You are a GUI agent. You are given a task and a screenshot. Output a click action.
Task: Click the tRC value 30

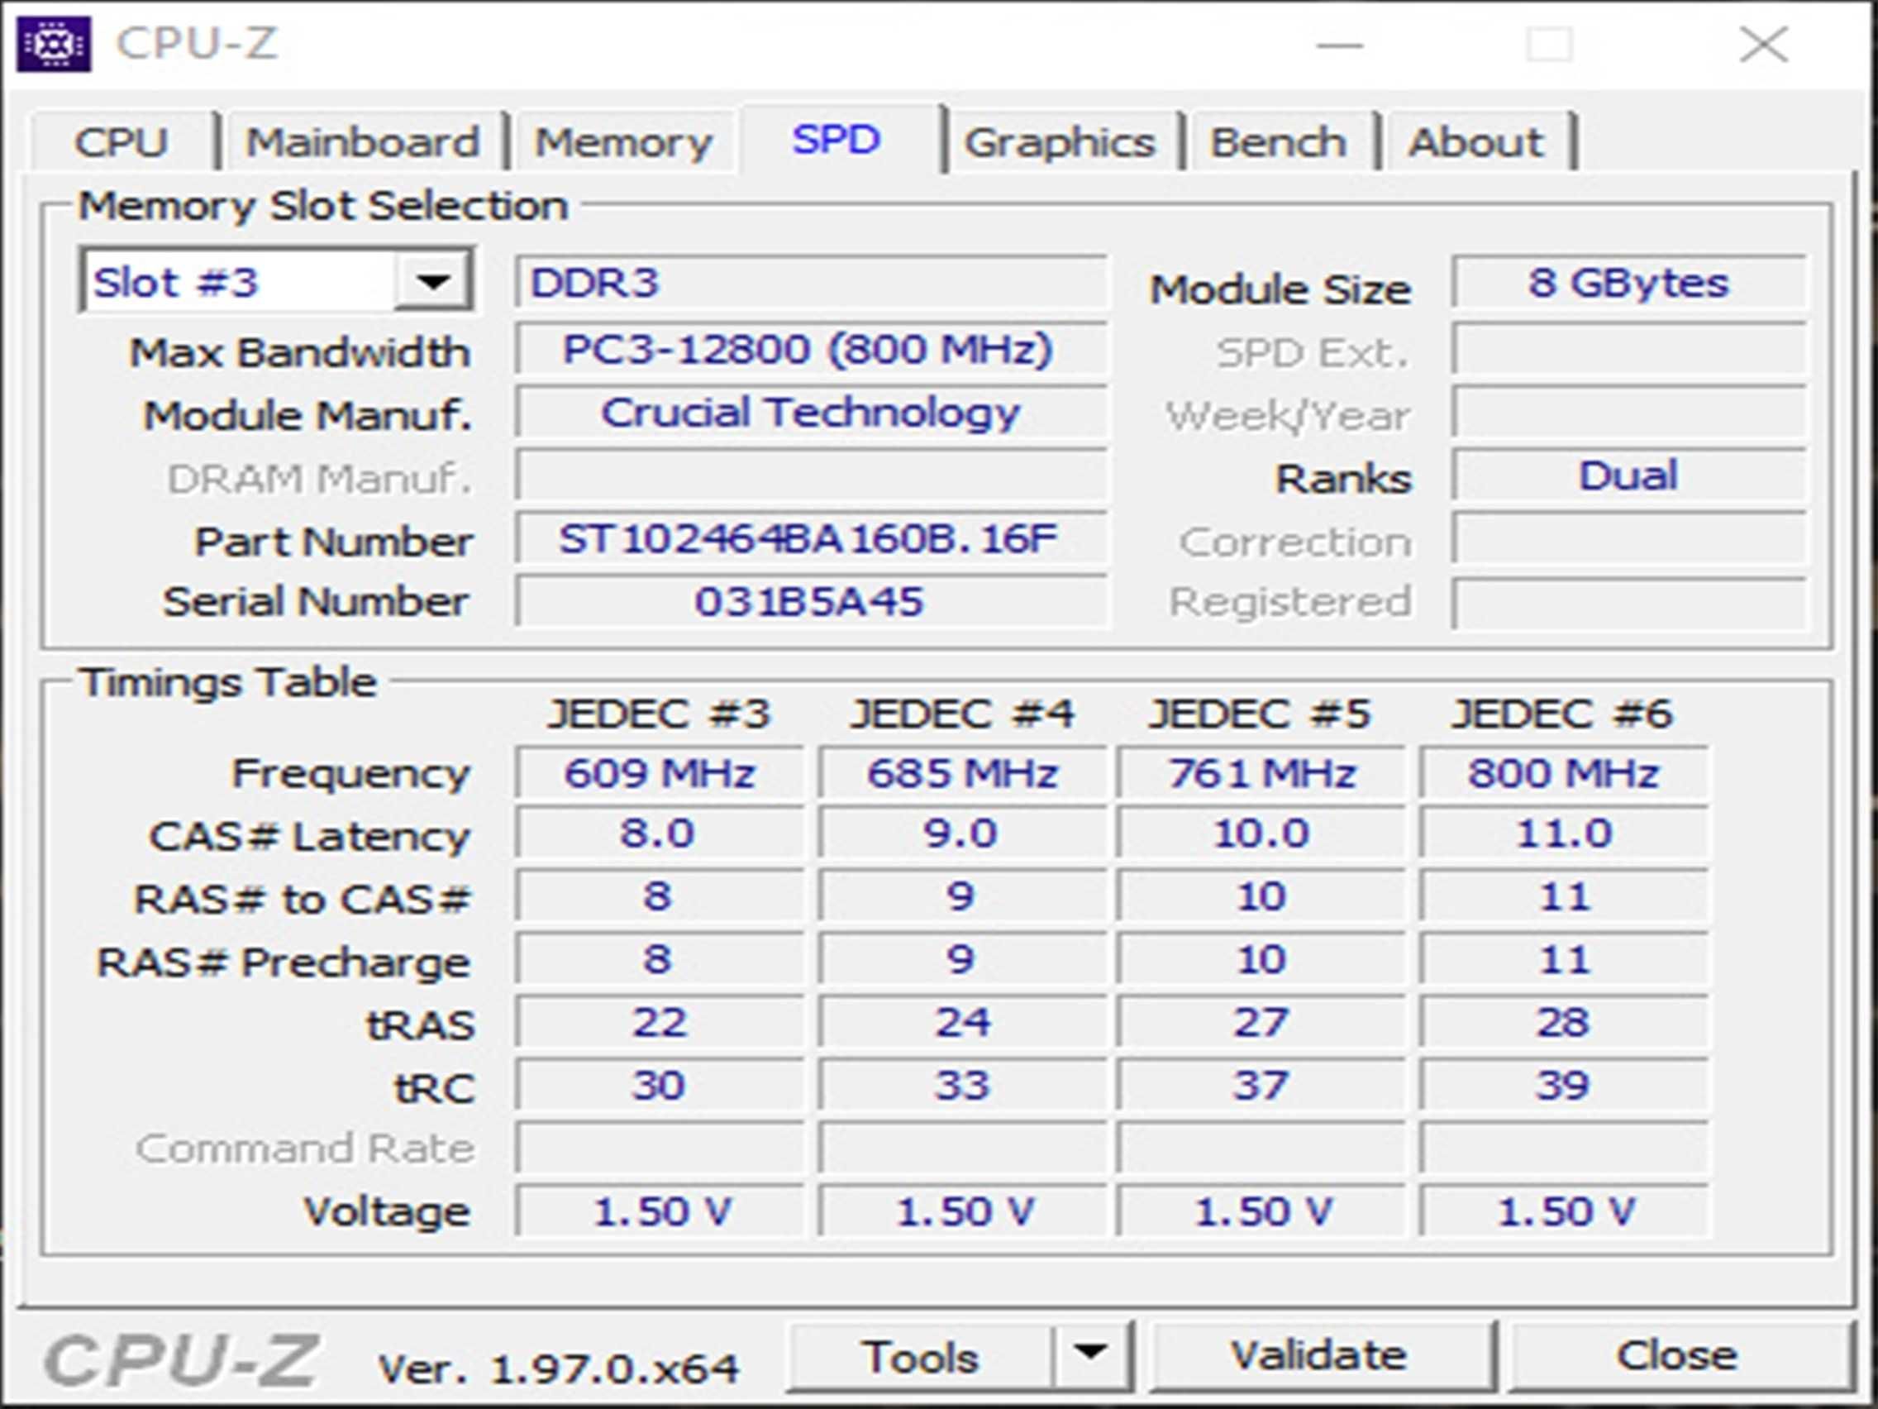[660, 1085]
